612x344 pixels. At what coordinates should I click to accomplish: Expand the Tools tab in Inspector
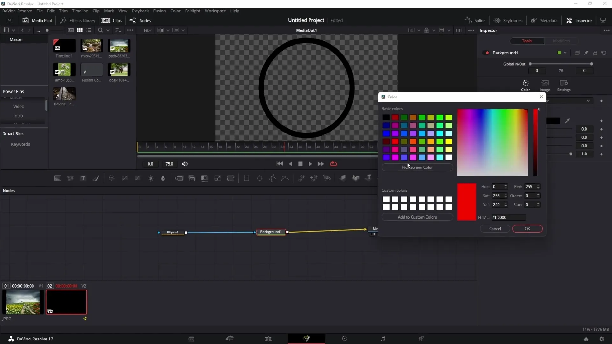[x=527, y=41]
